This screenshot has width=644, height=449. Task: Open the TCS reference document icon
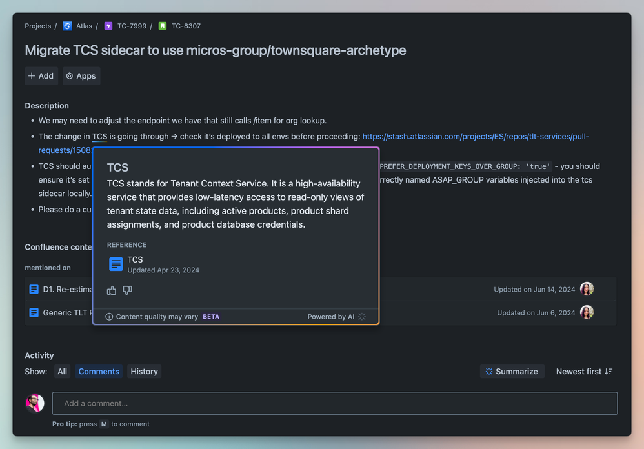(x=116, y=264)
